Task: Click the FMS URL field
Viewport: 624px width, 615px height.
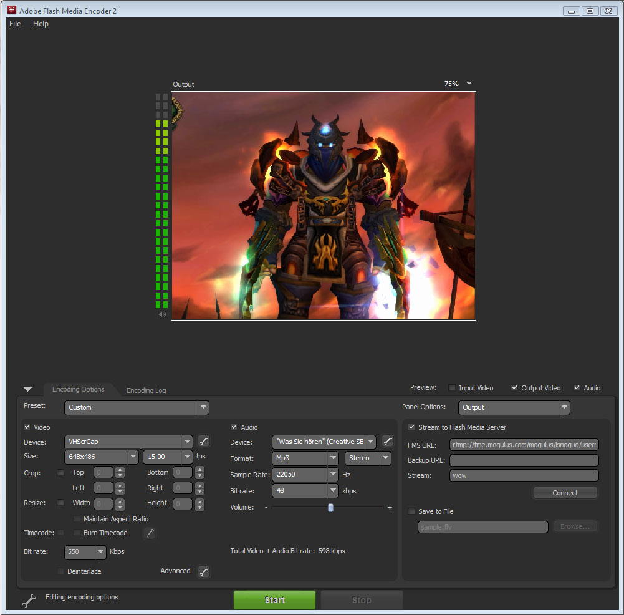Action: (524, 445)
